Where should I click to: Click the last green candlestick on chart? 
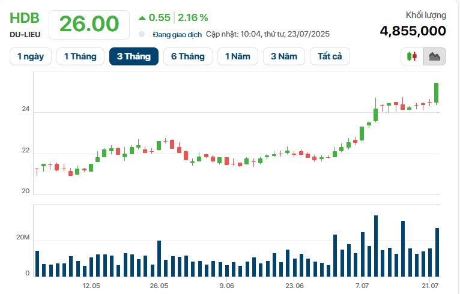(x=437, y=93)
